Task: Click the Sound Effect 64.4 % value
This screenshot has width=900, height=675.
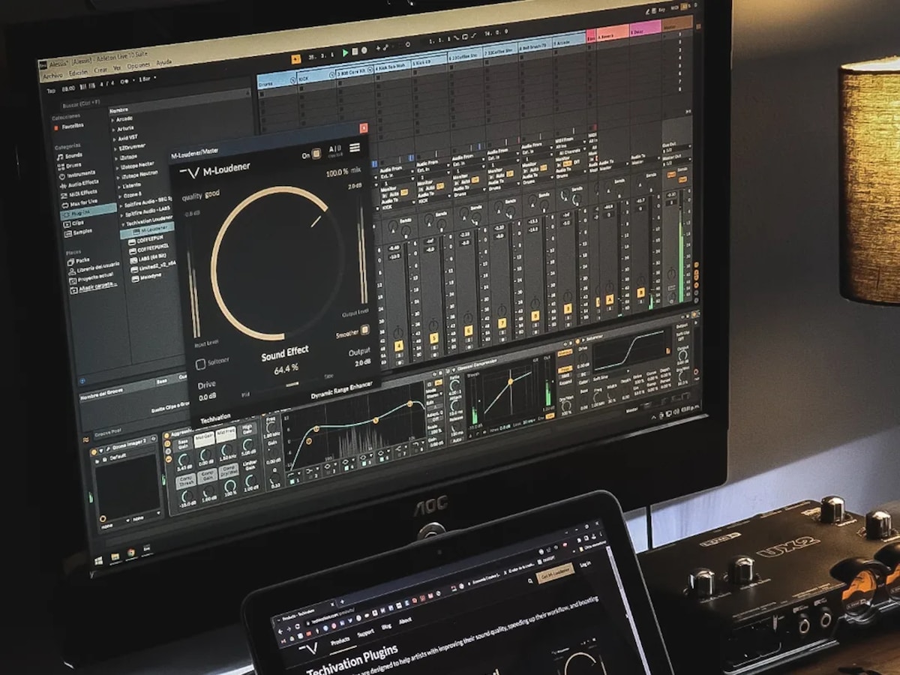Action: [x=286, y=368]
